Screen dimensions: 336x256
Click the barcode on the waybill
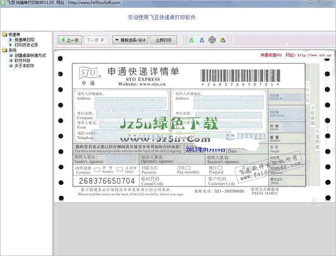point(240,75)
